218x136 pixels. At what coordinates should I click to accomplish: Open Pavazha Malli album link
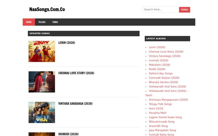157,113
